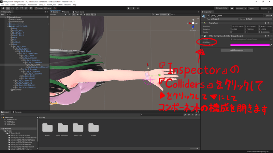Open the UniGLTF menu
The width and height of the screenshot is (273, 153).
click(42, 5)
